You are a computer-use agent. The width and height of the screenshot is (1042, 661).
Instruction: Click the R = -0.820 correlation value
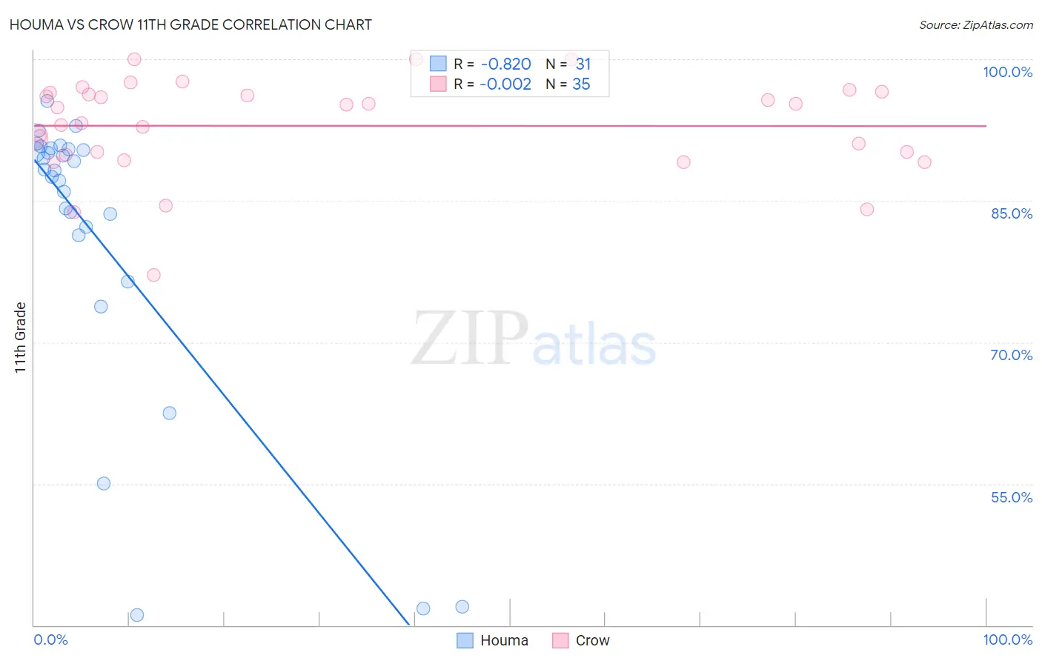coord(492,64)
